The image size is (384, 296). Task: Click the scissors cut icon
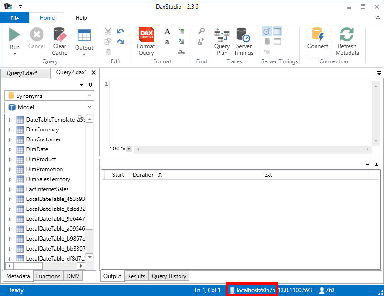pos(108,31)
